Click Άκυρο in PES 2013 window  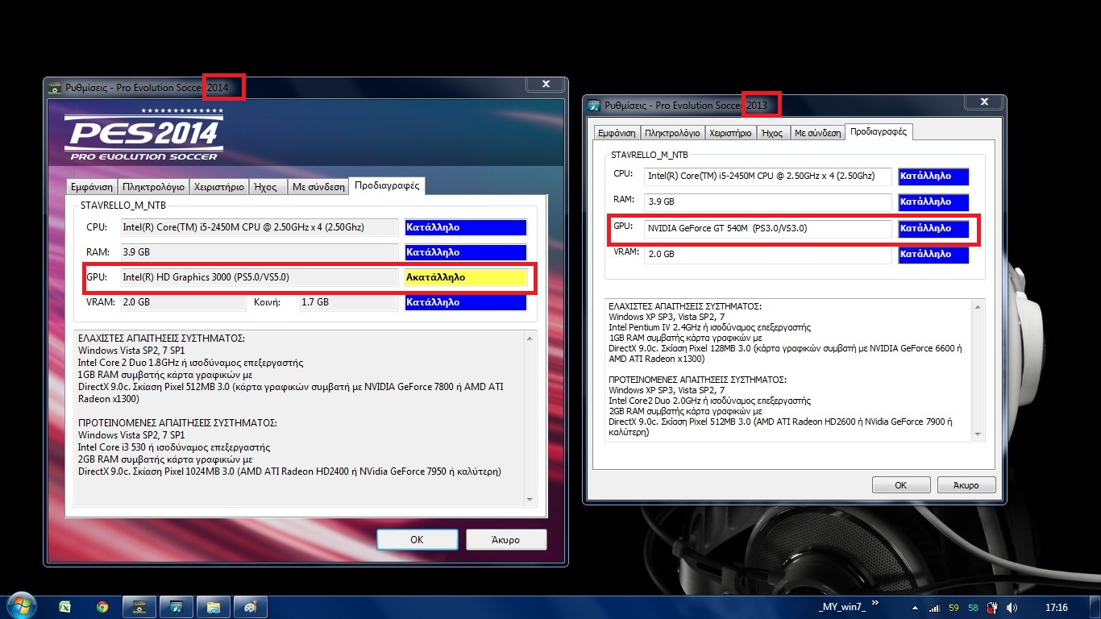966,485
